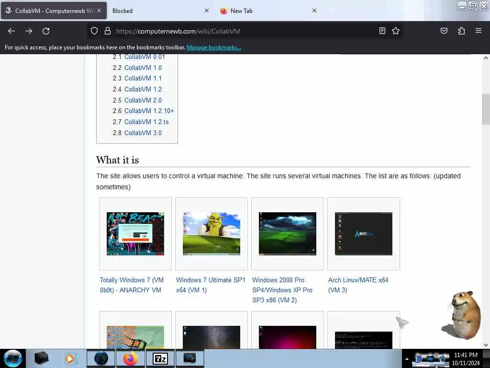This screenshot has width=490, height=368.
Task: Jump to contents entry 2.2 CollabVM 1.0
Action: pyautogui.click(x=137, y=68)
